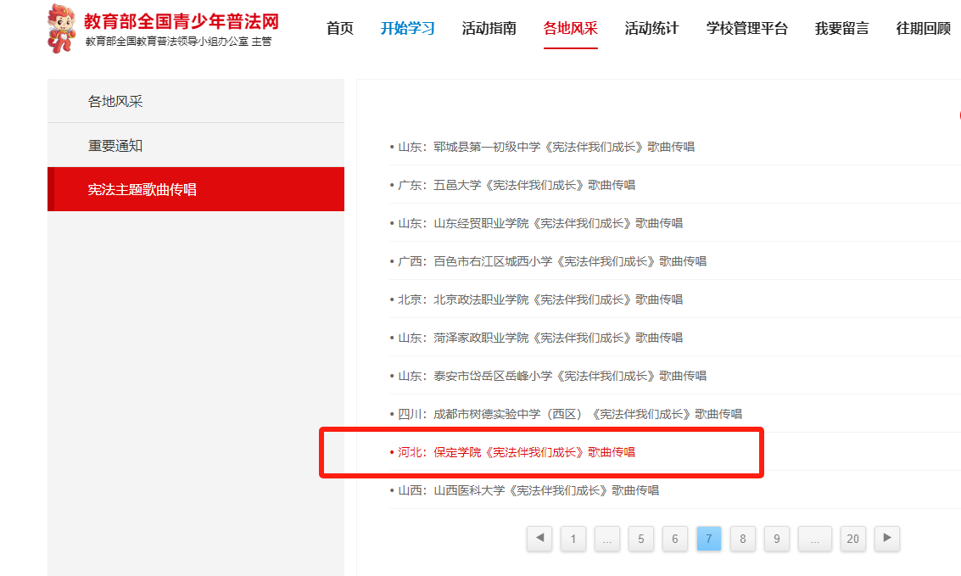Go to page 8 in pagination

coord(742,539)
